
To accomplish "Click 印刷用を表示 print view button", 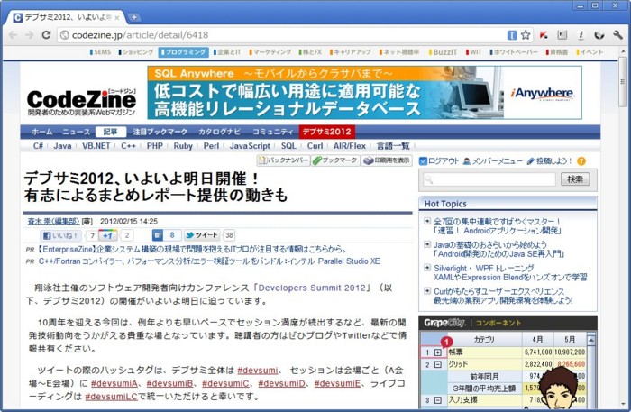I will [387, 160].
